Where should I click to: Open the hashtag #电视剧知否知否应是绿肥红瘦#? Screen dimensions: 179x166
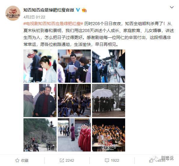(x=53, y=24)
